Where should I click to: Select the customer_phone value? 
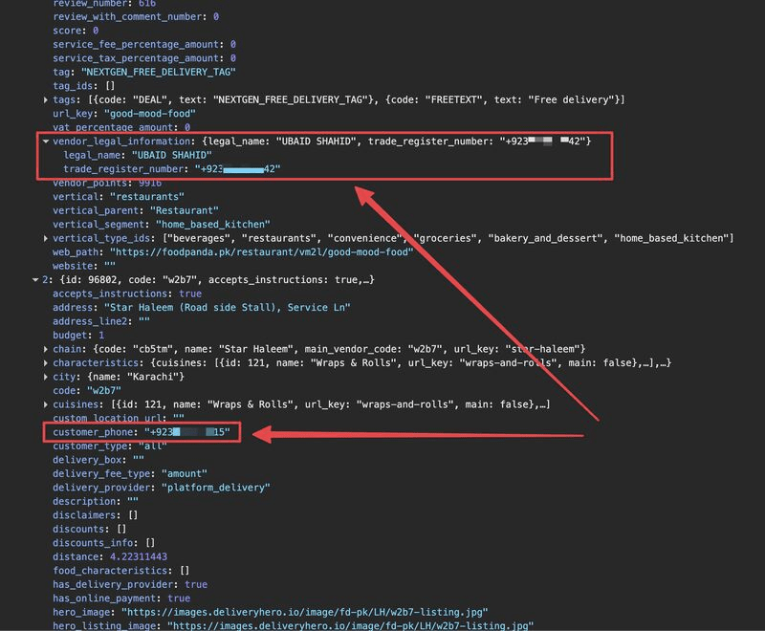(x=187, y=431)
